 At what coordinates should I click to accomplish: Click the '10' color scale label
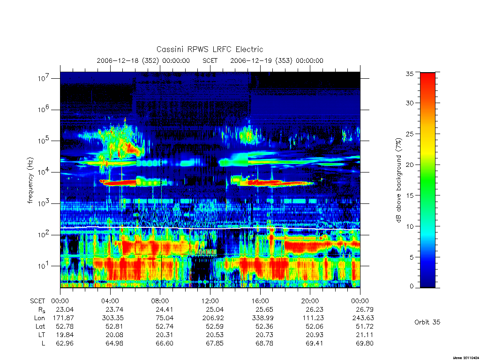[x=409, y=226]
